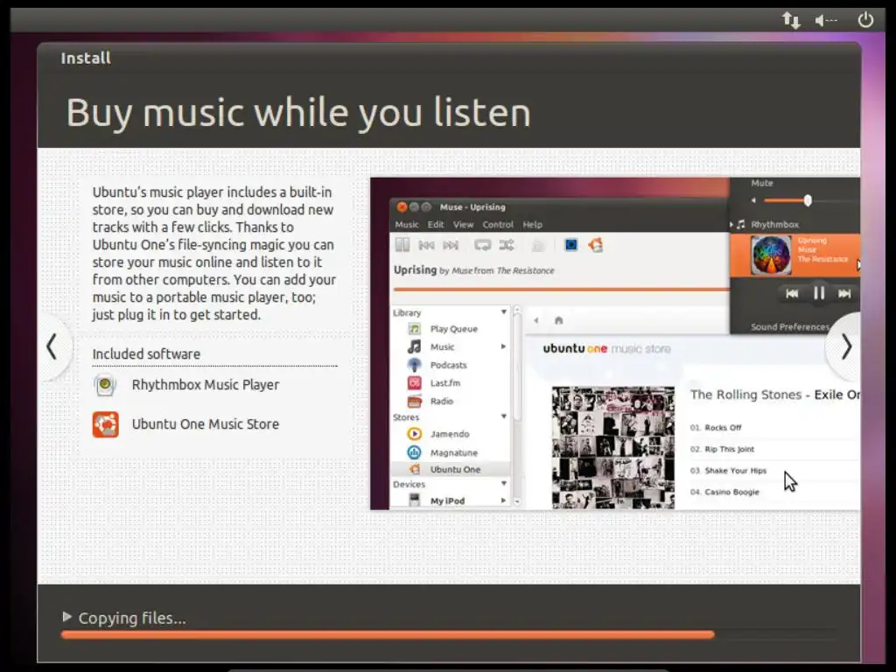
Task: Toggle the shuffle icon in Rhythmbox toolbar
Action: (507, 246)
